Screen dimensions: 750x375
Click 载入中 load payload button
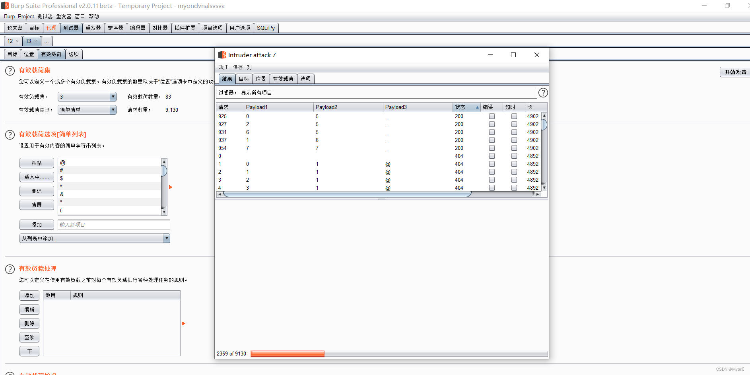coord(37,177)
